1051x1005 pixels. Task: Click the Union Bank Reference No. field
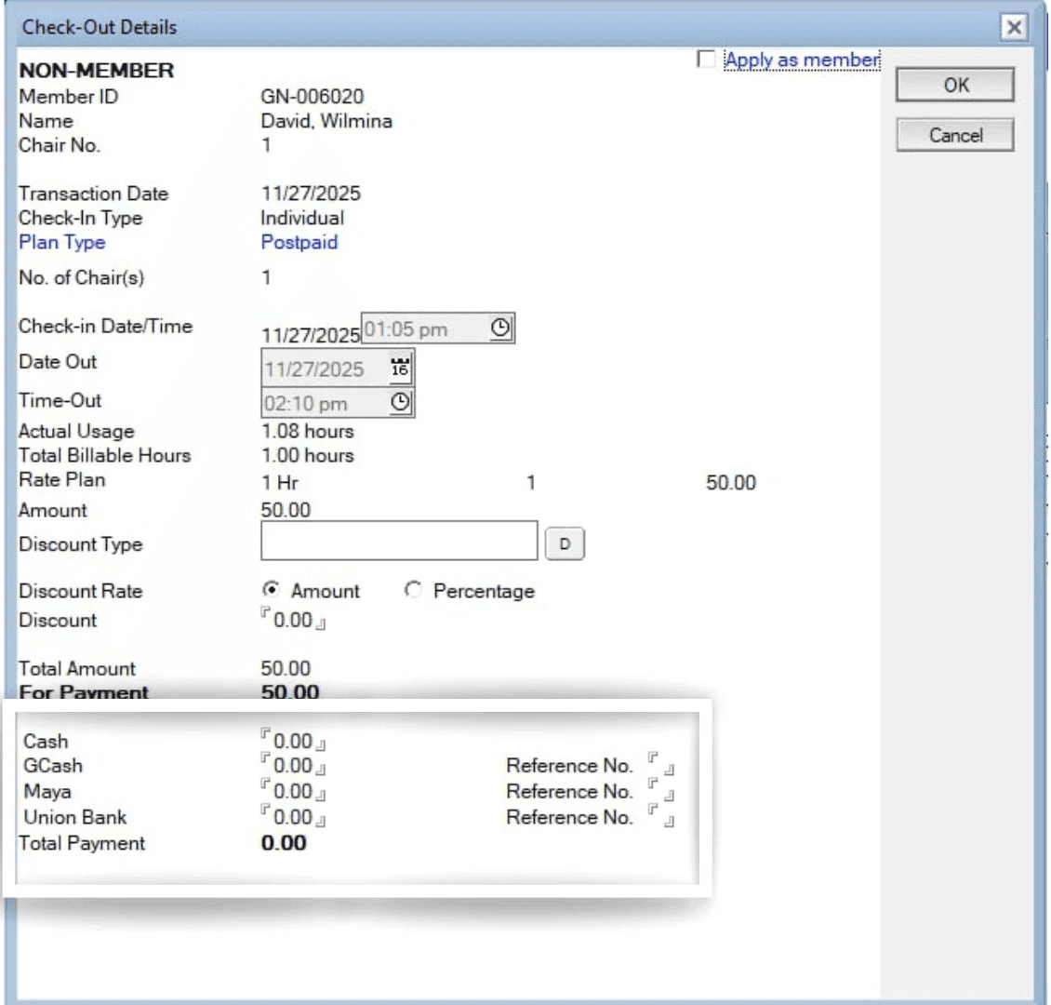coord(661,816)
